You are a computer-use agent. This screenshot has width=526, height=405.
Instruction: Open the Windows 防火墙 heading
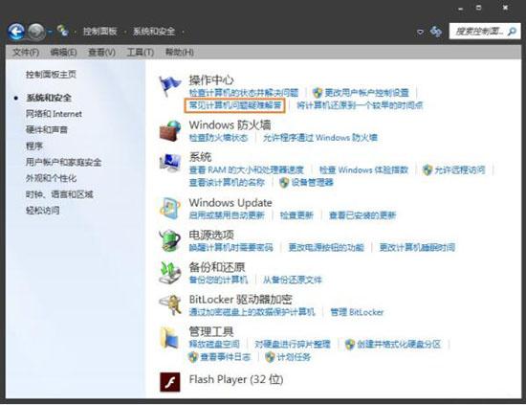(230, 125)
